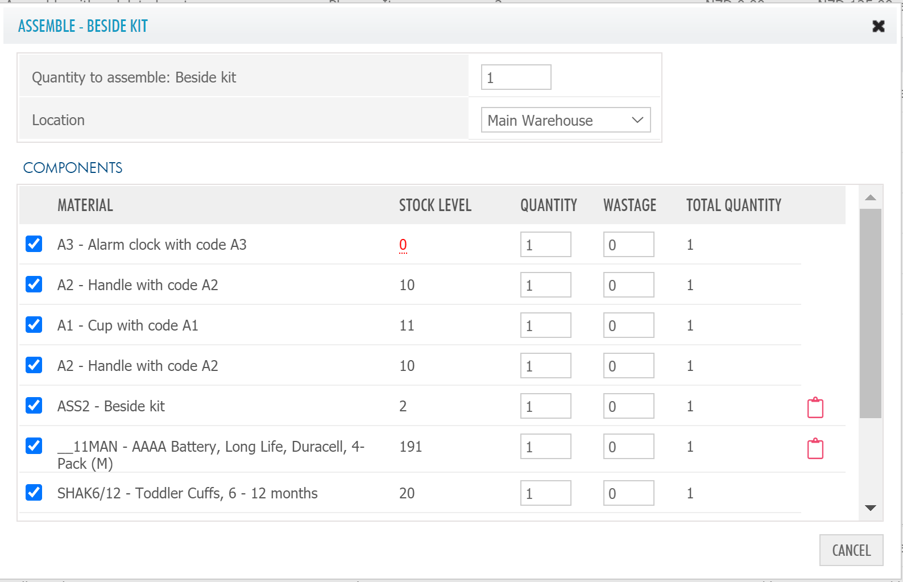Click quantity field for A3 Alarm clock

(x=545, y=245)
